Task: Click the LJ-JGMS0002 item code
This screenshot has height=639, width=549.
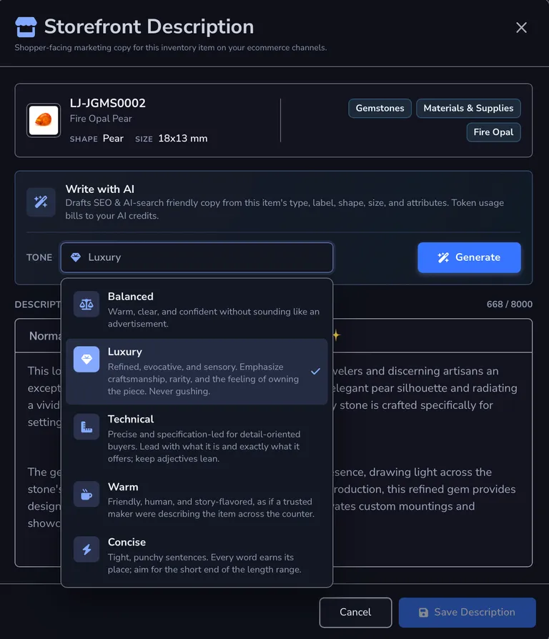Action: point(108,103)
